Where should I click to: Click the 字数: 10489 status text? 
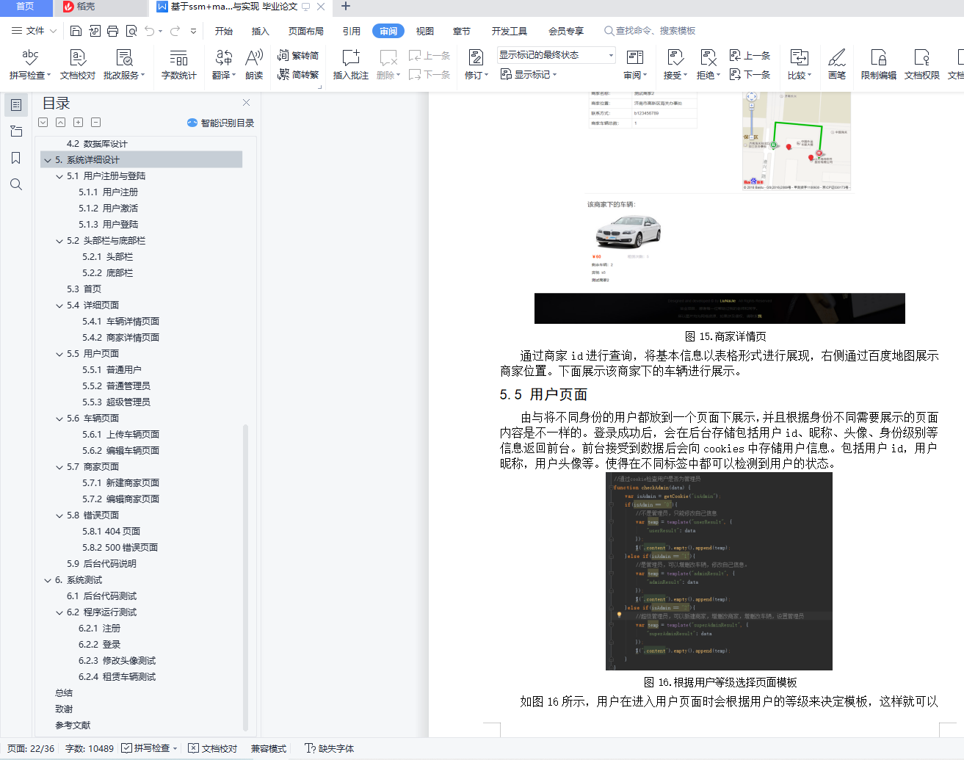coord(90,748)
